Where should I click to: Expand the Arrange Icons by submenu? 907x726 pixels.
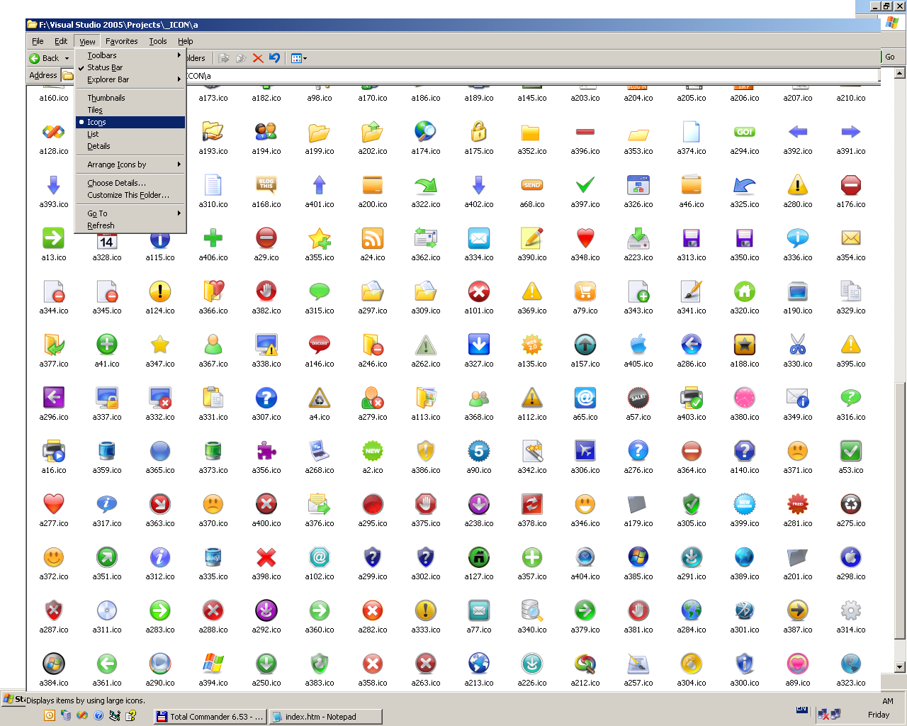(130, 164)
